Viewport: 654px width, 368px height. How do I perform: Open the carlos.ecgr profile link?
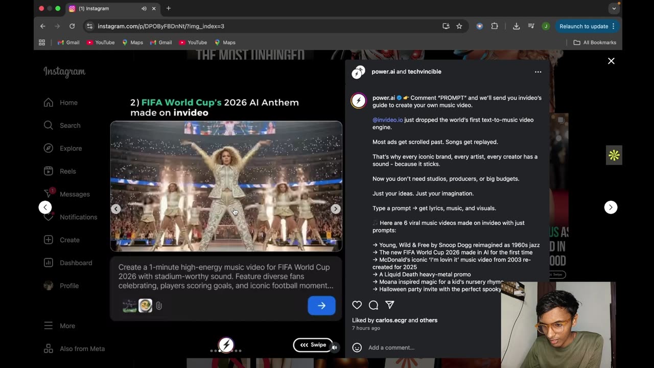[x=391, y=320]
